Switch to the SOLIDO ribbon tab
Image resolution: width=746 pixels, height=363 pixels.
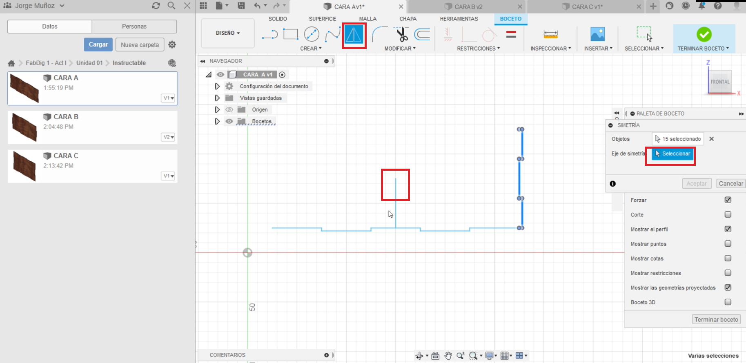pos(278,19)
